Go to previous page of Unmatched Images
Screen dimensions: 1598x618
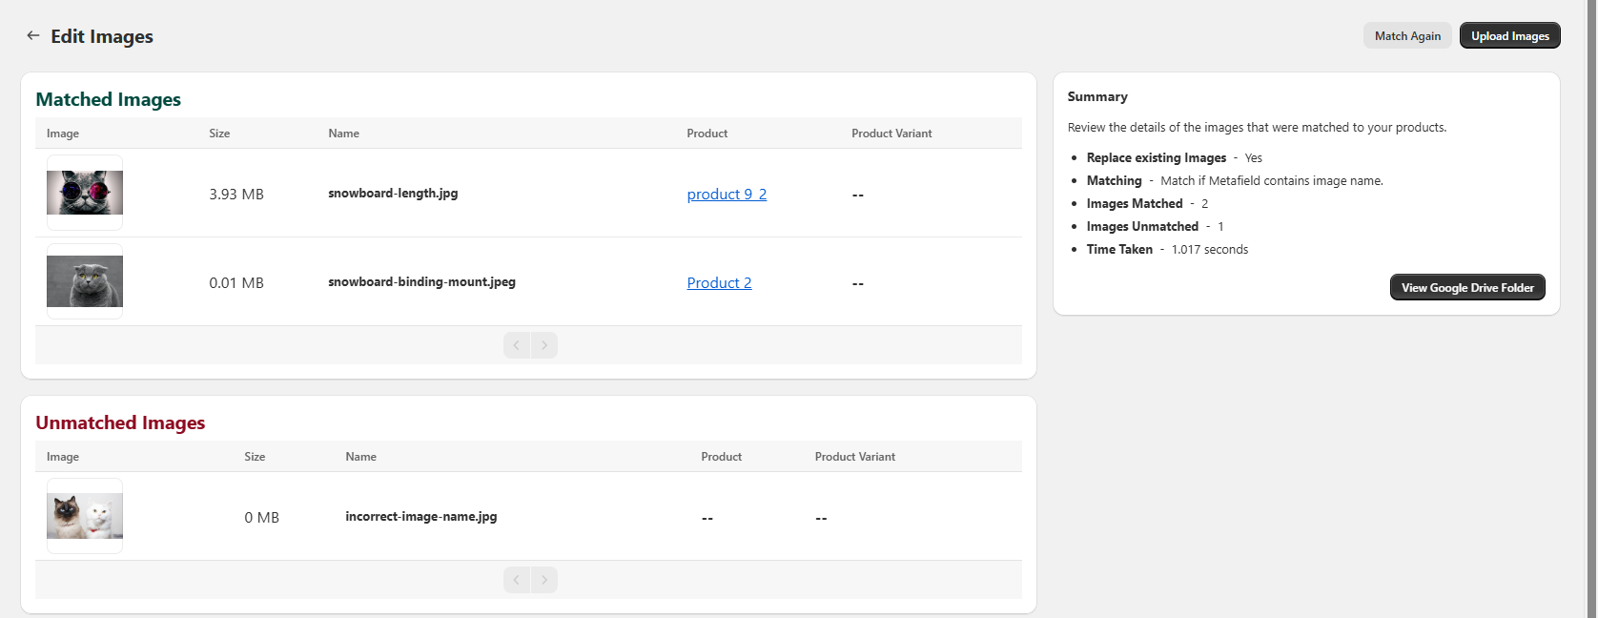coord(517,580)
